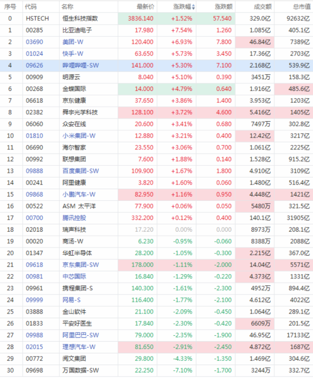Open the 快手-W stock link
This screenshot has height=378, width=313.
point(73,54)
